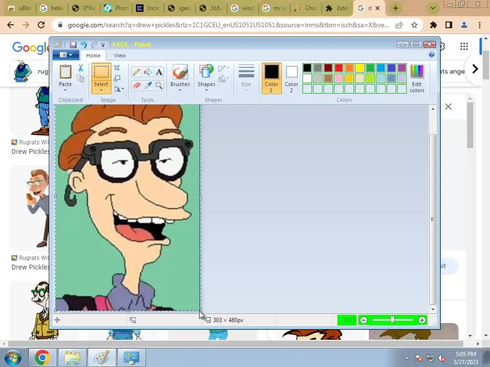This screenshot has height=367, width=490.
Task: Click the Google logo
Action: pyautogui.click(x=30, y=47)
